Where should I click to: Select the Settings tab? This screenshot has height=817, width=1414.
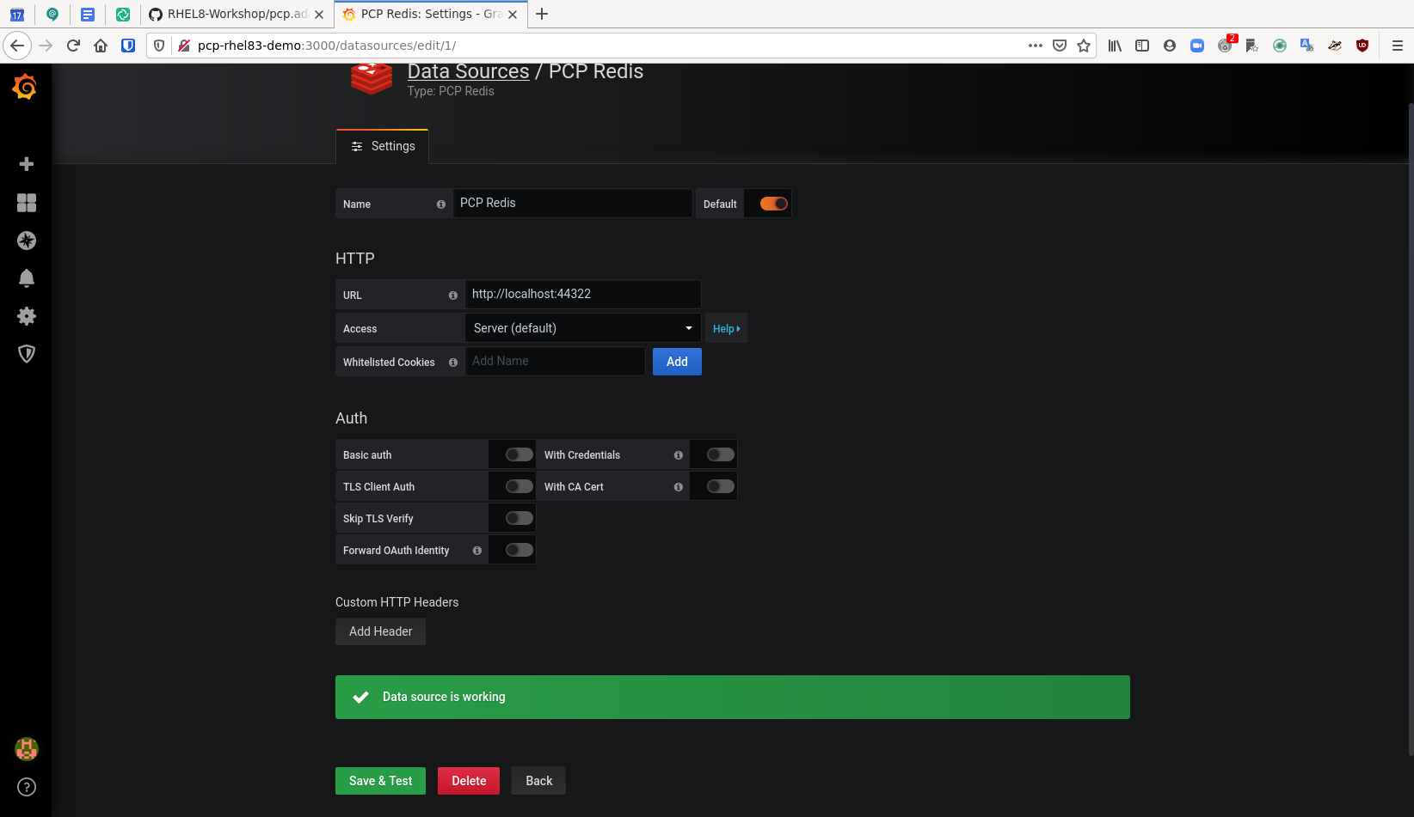click(x=383, y=146)
